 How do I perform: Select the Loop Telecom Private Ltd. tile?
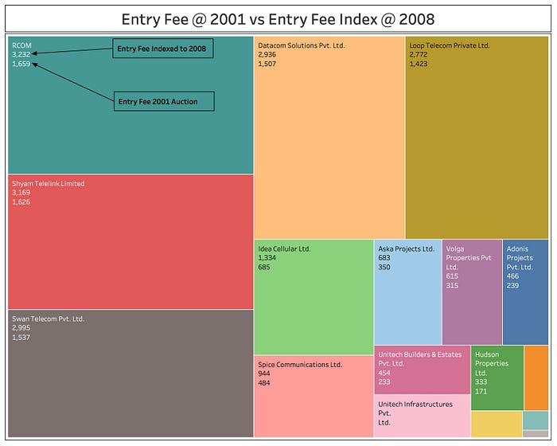(477, 137)
